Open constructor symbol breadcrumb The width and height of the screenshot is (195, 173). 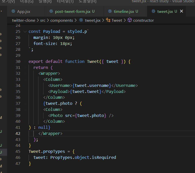coord(143,20)
